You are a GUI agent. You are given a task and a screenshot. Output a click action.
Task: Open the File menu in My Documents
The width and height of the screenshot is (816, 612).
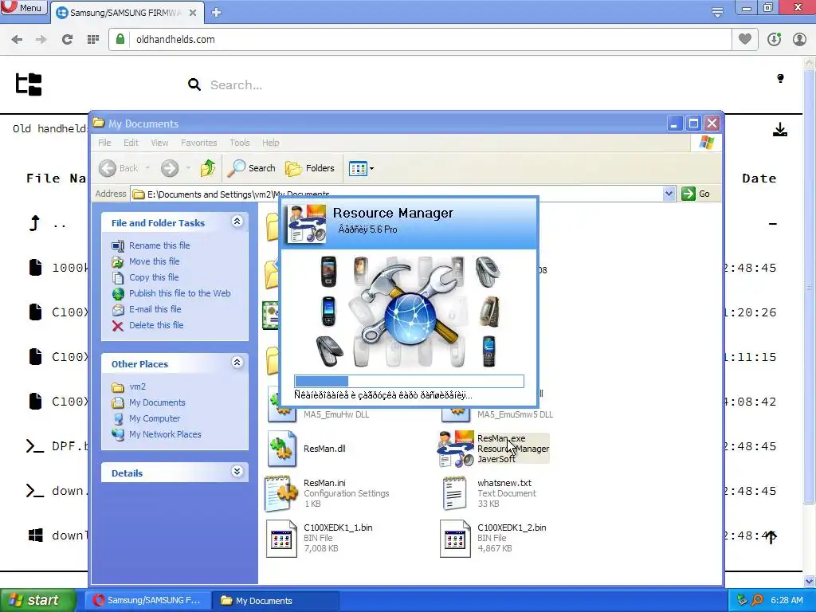104,143
